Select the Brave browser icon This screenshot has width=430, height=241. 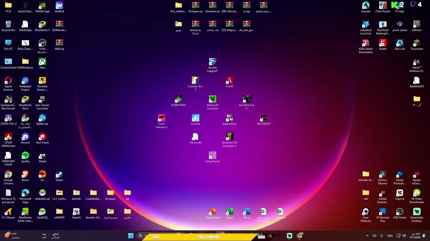(25, 176)
